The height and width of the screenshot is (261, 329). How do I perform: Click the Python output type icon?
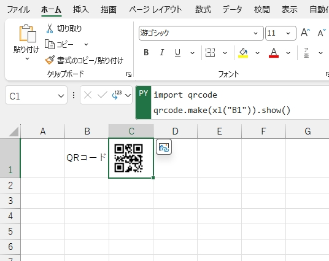tap(117, 95)
